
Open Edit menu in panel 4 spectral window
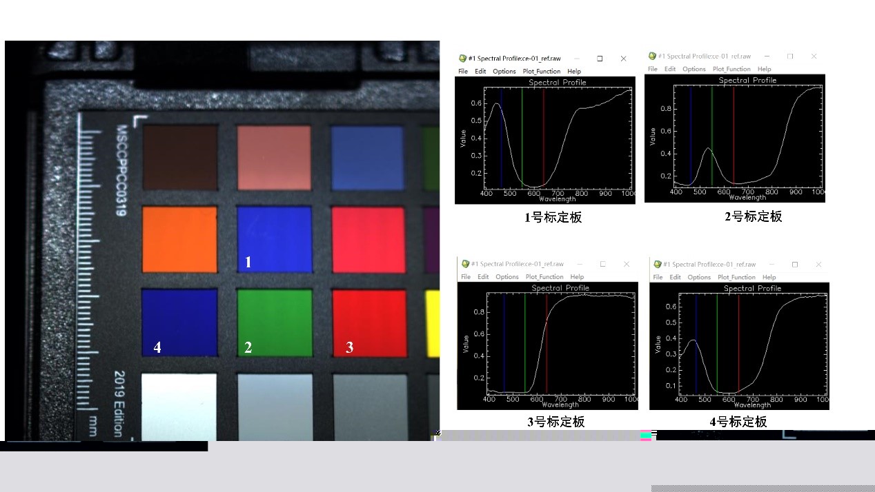click(x=675, y=278)
